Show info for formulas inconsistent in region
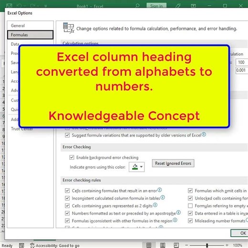The width and height of the screenshot is (248, 248). [x=175, y=220]
